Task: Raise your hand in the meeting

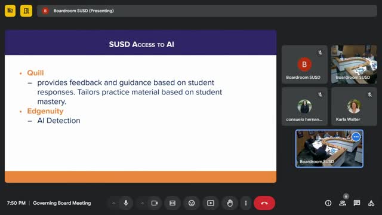Action: pyautogui.click(x=230, y=203)
